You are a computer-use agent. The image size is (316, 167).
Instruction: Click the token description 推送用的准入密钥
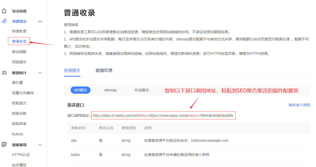(177, 155)
